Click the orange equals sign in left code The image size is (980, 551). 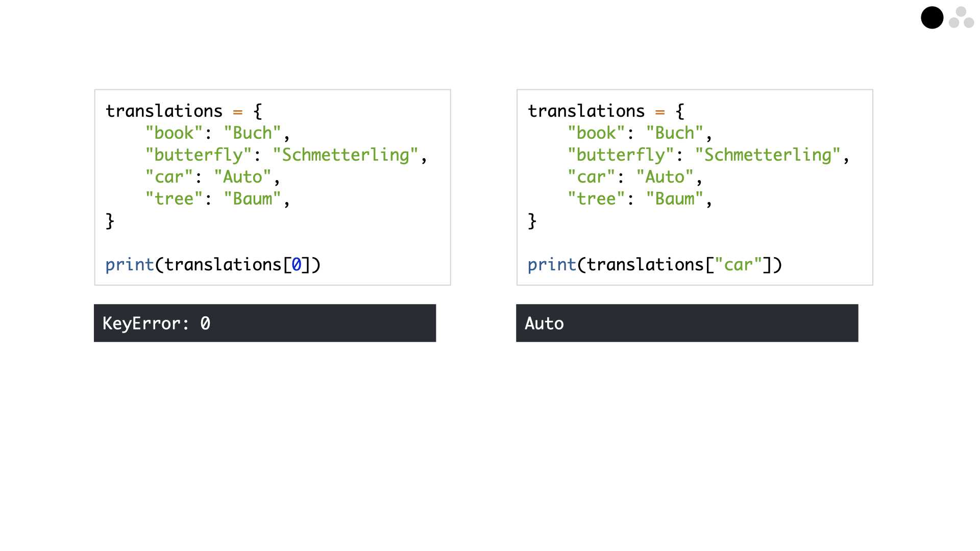click(x=238, y=112)
